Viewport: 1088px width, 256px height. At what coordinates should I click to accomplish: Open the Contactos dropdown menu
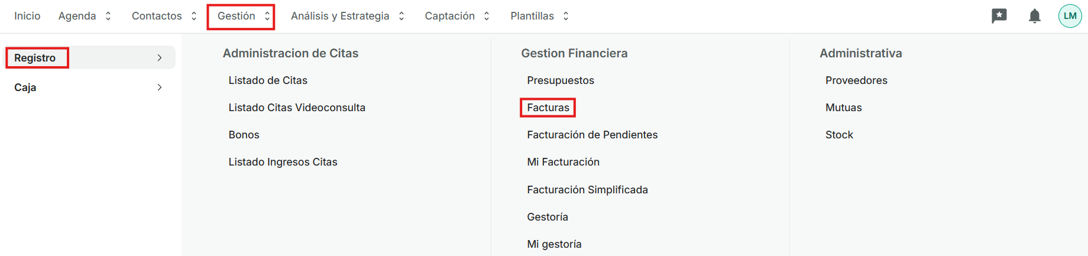click(164, 16)
